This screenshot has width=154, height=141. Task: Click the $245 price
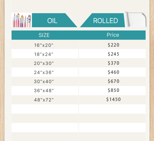[113, 54]
